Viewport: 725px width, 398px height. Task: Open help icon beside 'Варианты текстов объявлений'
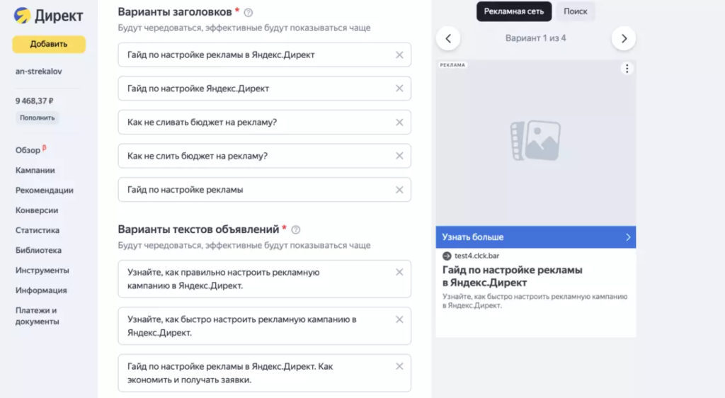pyautogui.click(x=295, y=229)
